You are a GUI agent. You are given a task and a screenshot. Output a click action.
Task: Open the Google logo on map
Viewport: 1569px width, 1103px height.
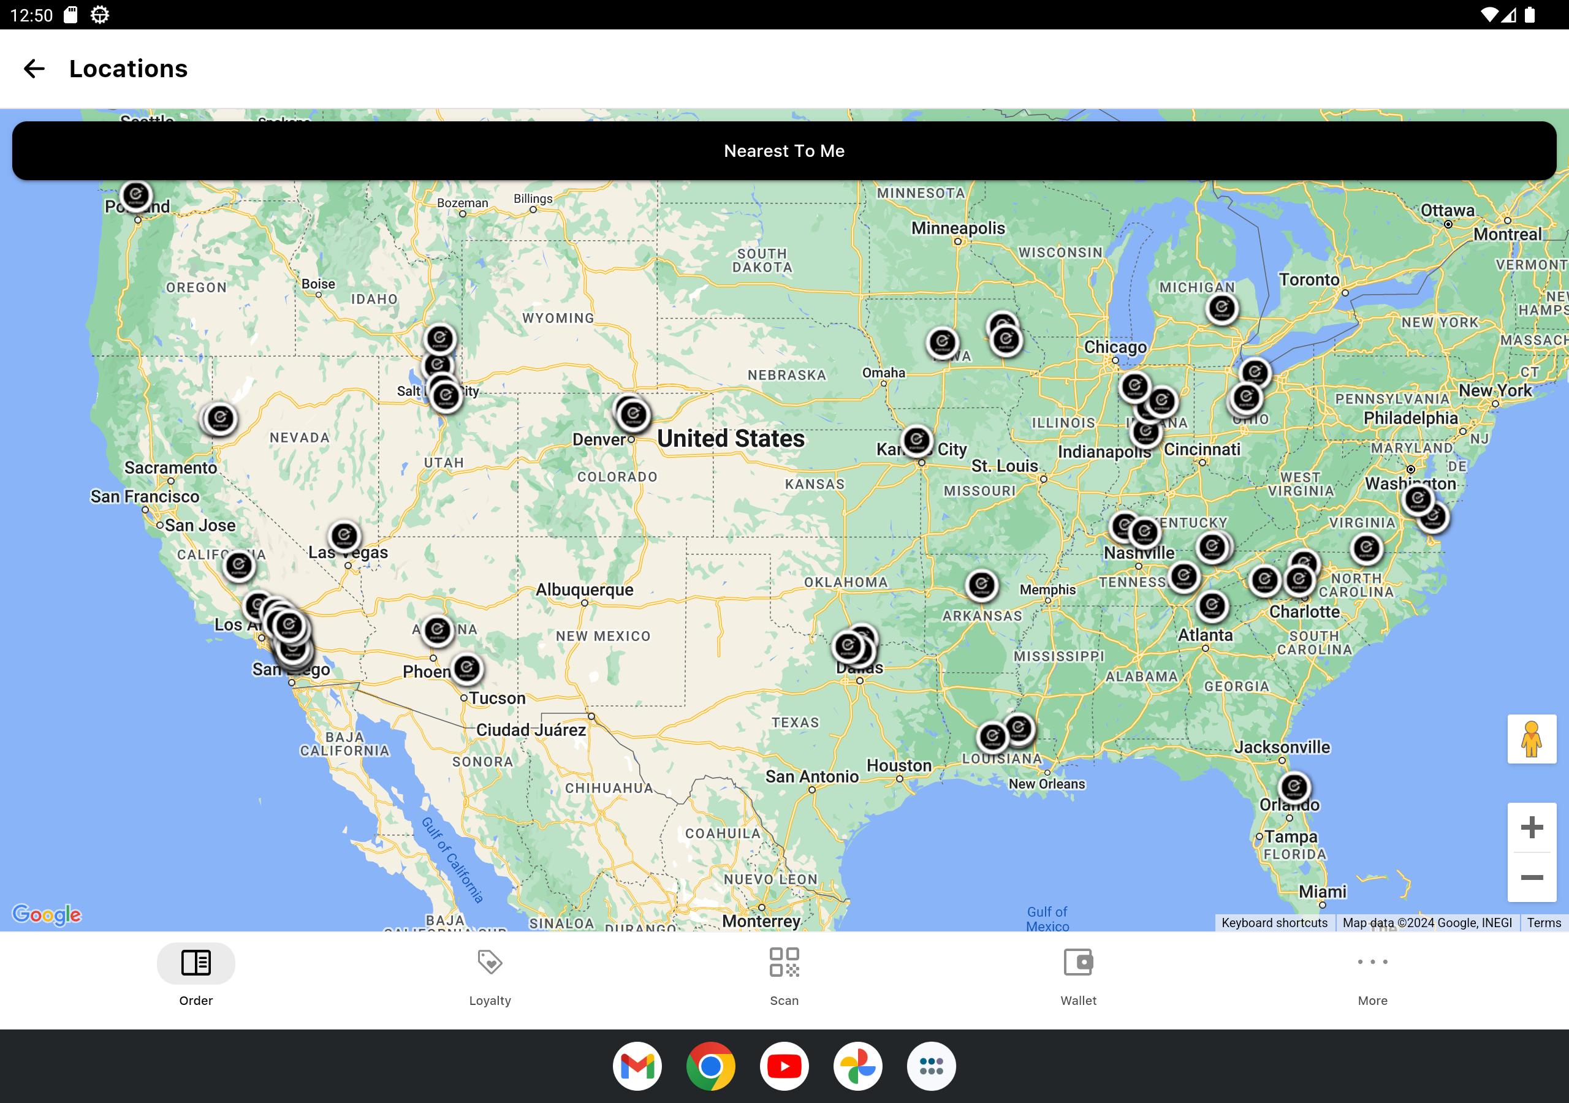(47, 914)
